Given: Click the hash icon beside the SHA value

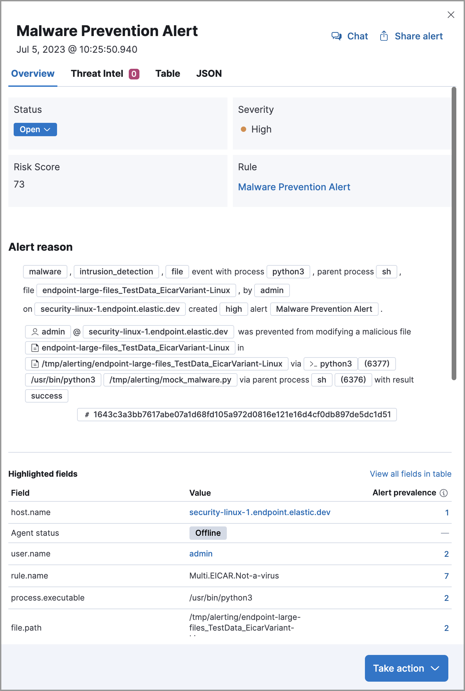Looking at the screenshot, I should (x=87, y=415).
